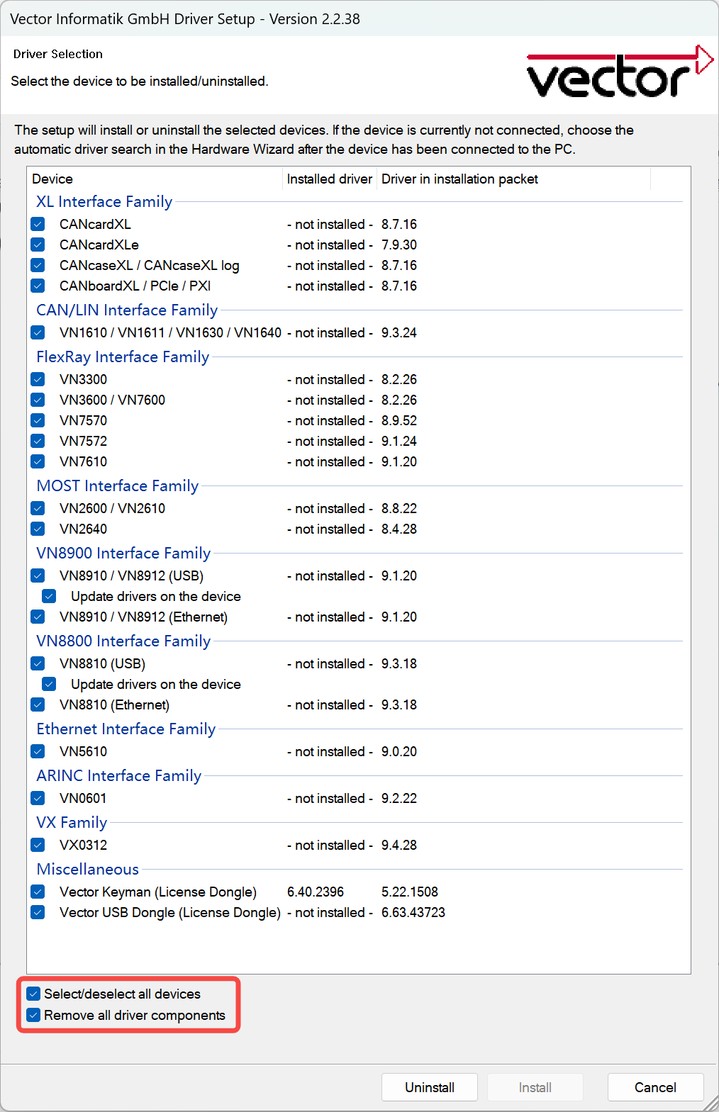Click the 9.0.20 version for VN5610
The image size is (719, 1112).
click(399, 751)
